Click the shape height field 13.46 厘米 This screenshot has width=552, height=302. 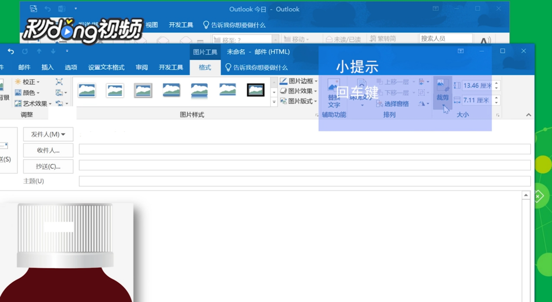(x=477, y=85)
